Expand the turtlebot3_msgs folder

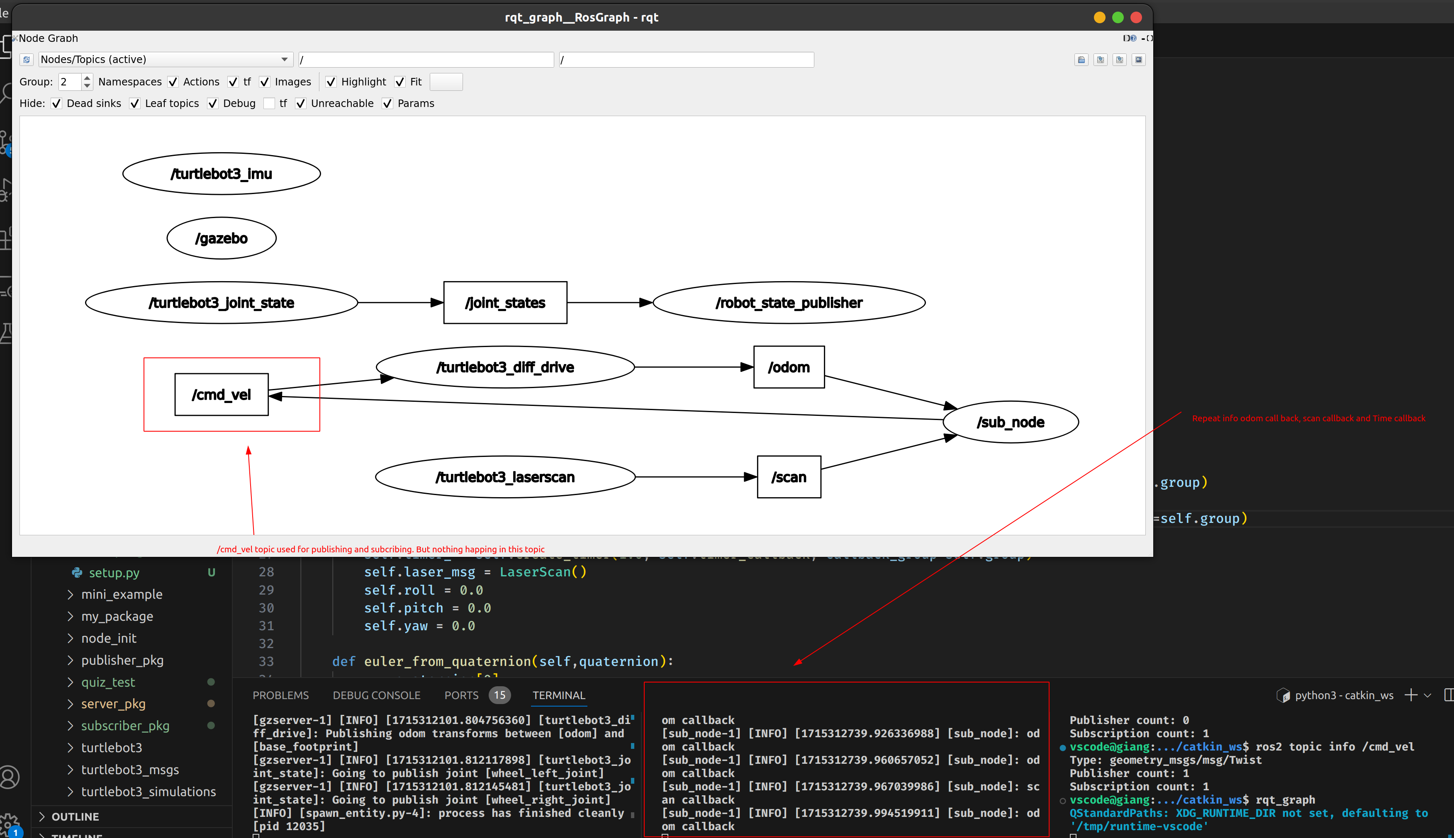pyautogui.click(x=70, y=770)
